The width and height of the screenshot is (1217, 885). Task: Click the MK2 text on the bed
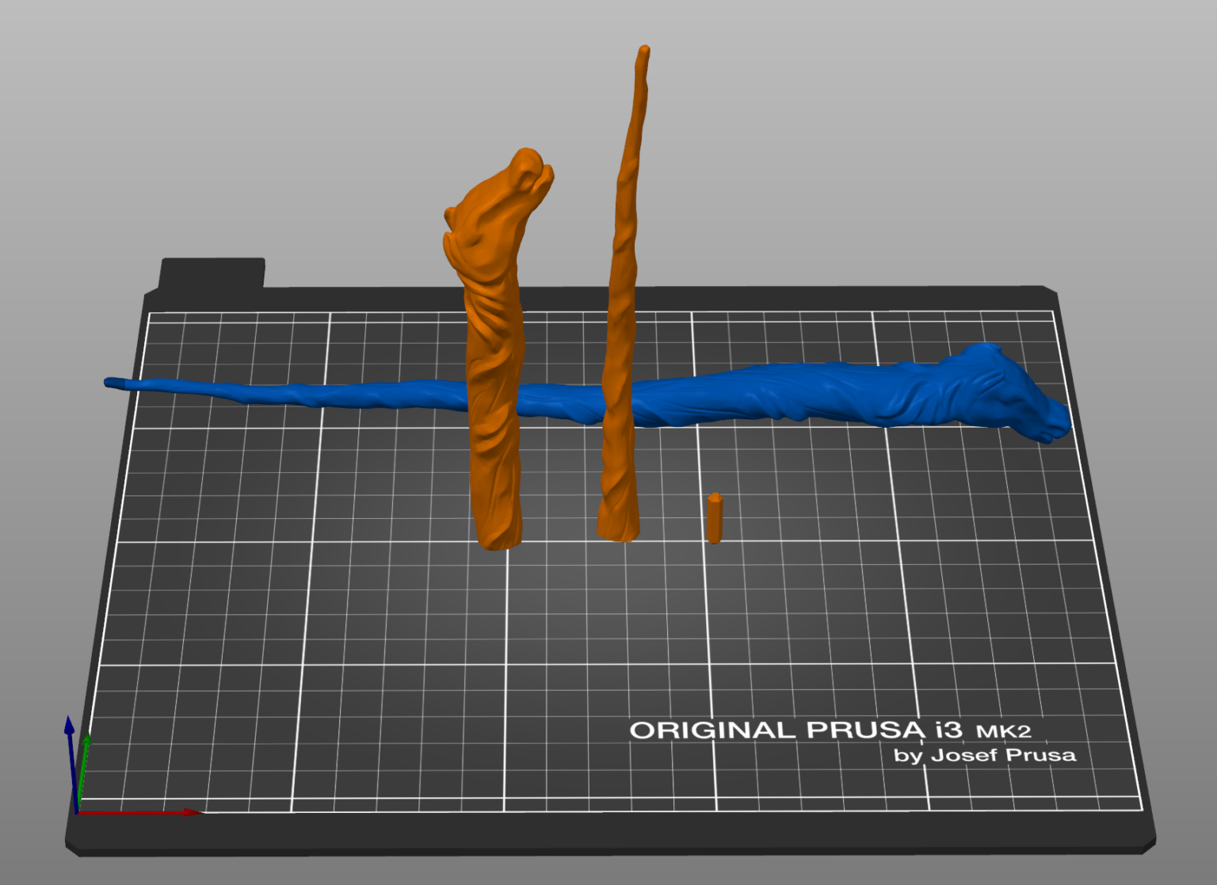[x=1004, y=731]
